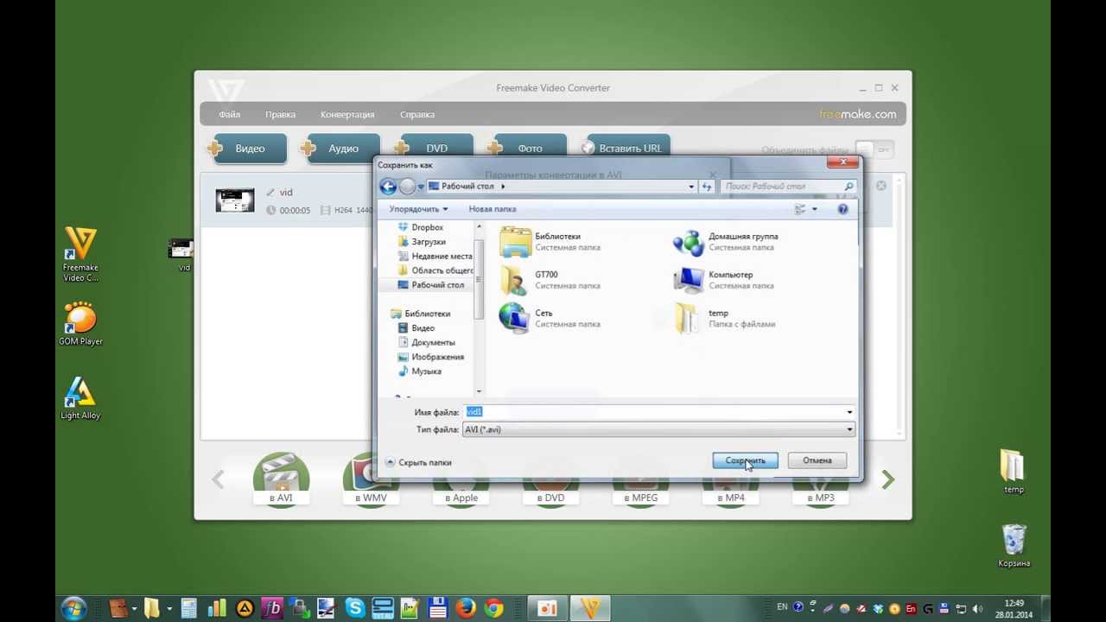Click the refresh icon beside the address bar
This screenshot has width=1106, height=622.
pos(708,187)
